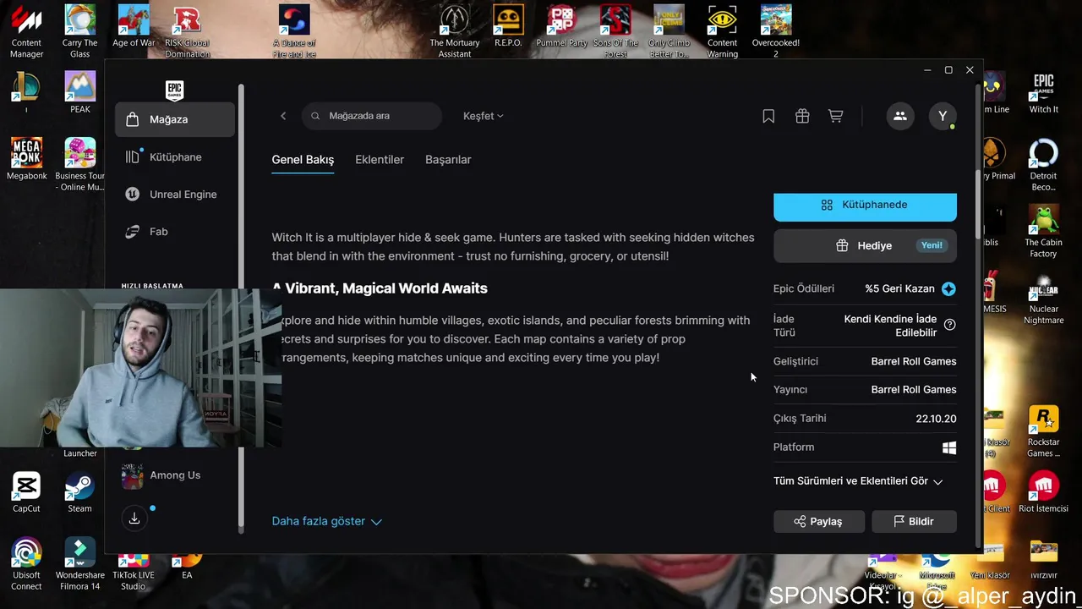Open the friends icon
Screen dimensions: 1082x609
[900, 116]
